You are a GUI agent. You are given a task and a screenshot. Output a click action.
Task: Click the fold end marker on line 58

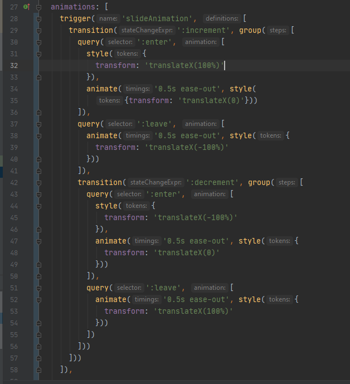pos(38,370)
